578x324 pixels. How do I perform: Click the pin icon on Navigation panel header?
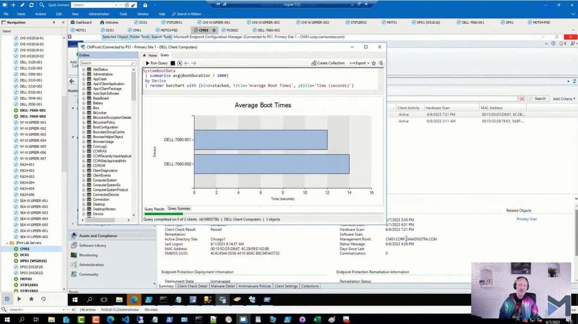tap(54, 22)
